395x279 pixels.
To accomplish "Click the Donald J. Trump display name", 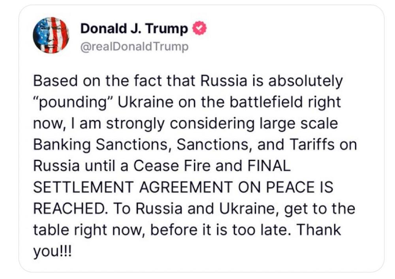I will (x=134, y=29).
